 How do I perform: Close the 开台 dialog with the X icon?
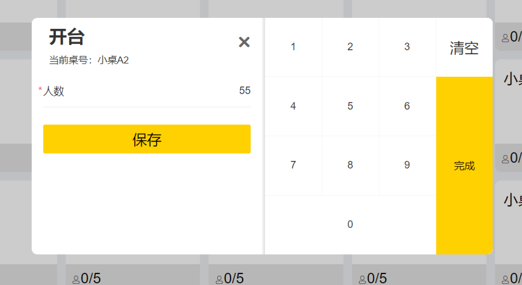[244, 42]
